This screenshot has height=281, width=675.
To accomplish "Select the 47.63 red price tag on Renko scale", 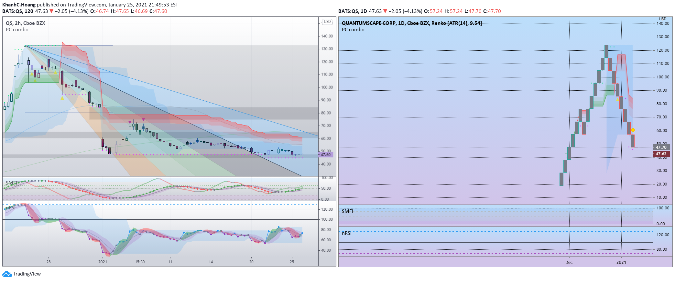I will click(x=661, y=154).
